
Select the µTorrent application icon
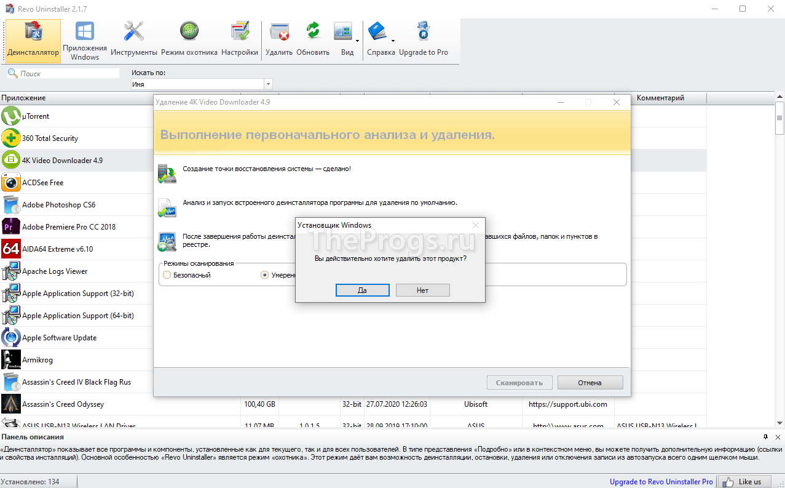pyautogui.click(x=12, y=116)
